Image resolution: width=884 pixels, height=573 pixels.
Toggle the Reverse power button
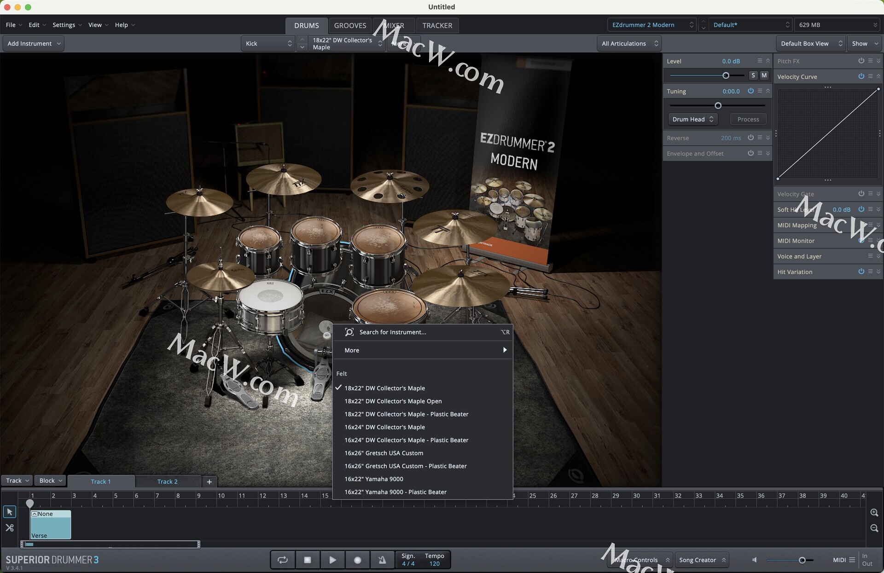tap(750, 138)
